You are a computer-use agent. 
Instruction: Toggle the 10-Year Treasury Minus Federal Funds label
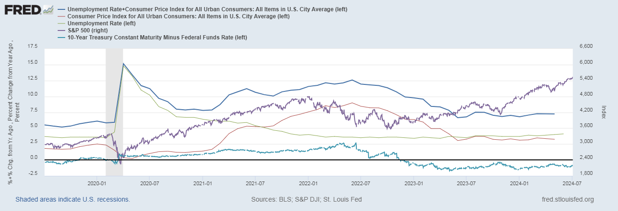point(157,37)
